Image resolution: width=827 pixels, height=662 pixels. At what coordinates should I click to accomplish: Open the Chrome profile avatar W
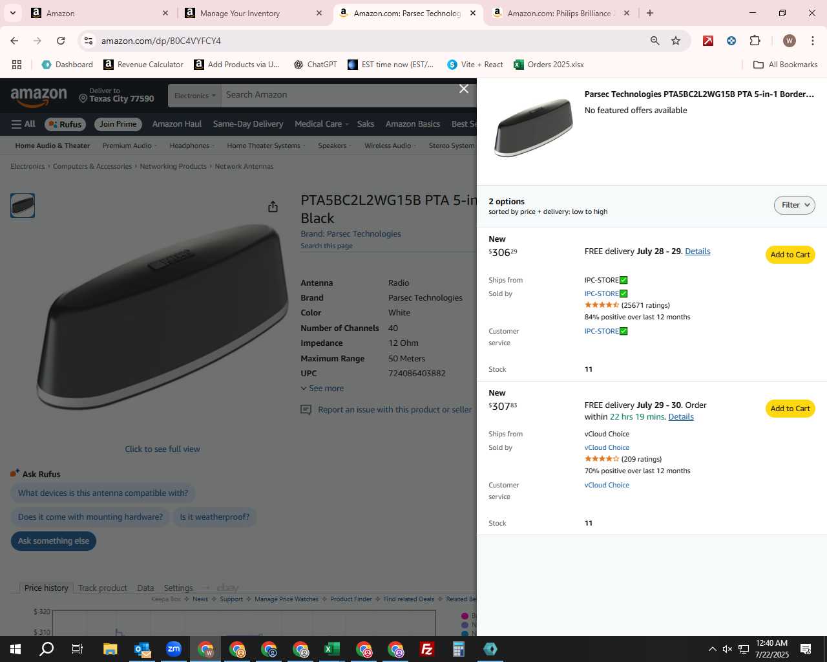coord(789,41)
